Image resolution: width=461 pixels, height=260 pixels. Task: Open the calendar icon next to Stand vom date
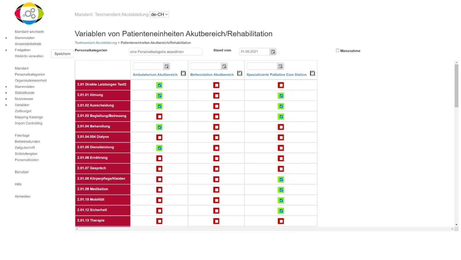coord(273,52)
